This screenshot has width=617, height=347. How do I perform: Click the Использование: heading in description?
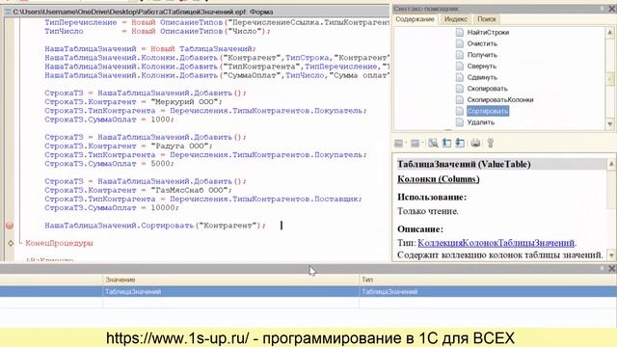point(432,197)
